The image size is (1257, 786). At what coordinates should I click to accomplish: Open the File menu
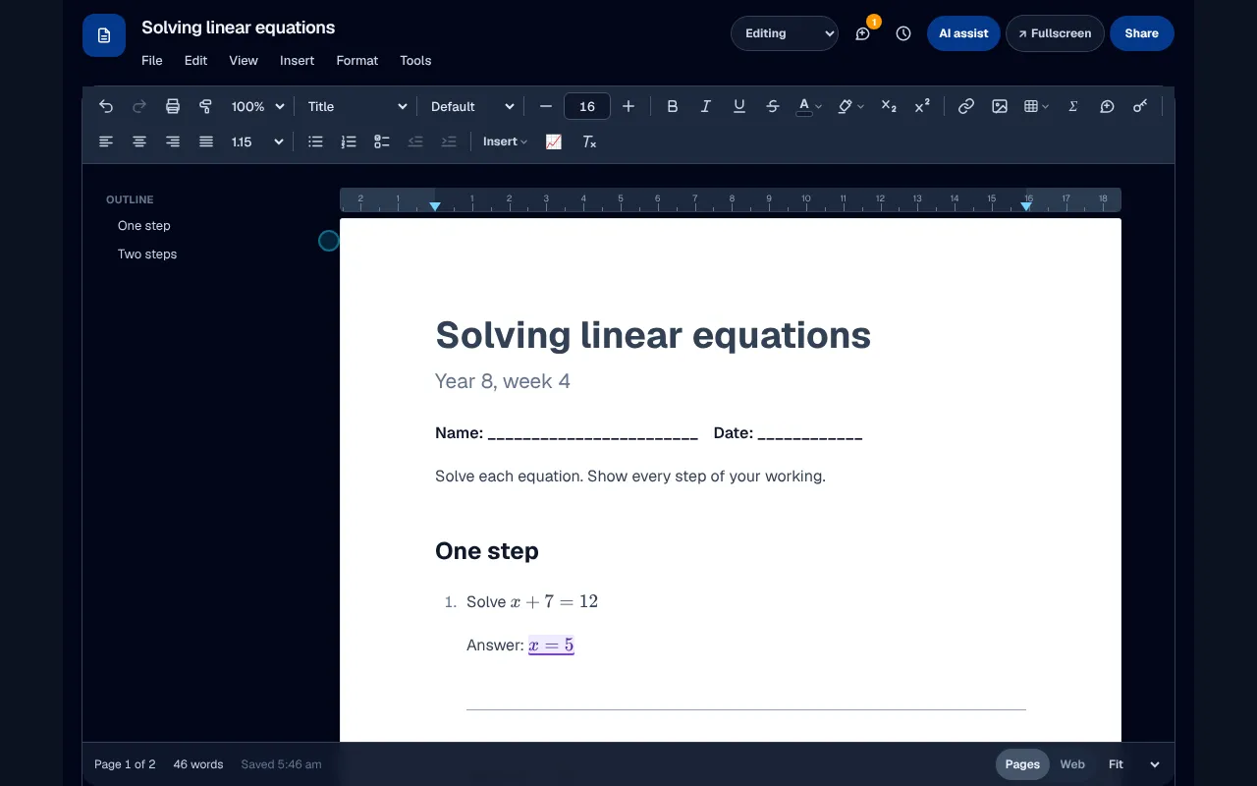152,60
